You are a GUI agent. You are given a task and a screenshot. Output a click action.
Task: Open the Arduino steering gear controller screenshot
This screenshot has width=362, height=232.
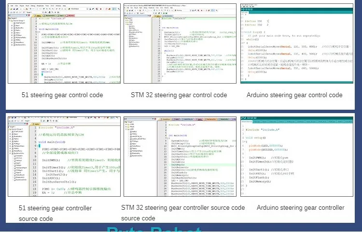297,157
